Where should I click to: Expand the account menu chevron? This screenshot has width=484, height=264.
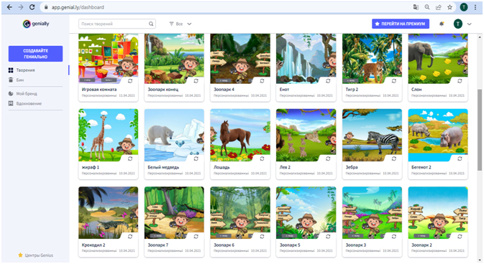tap(469, 24)
